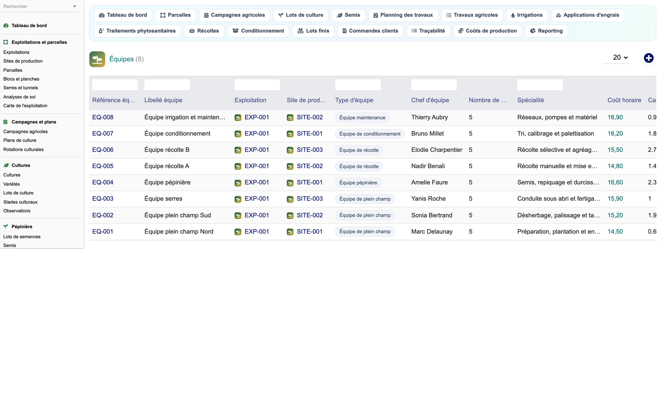
Task: Click the Tableau de bord gauge sidebar icon
Action: click(x=6, y=25)
